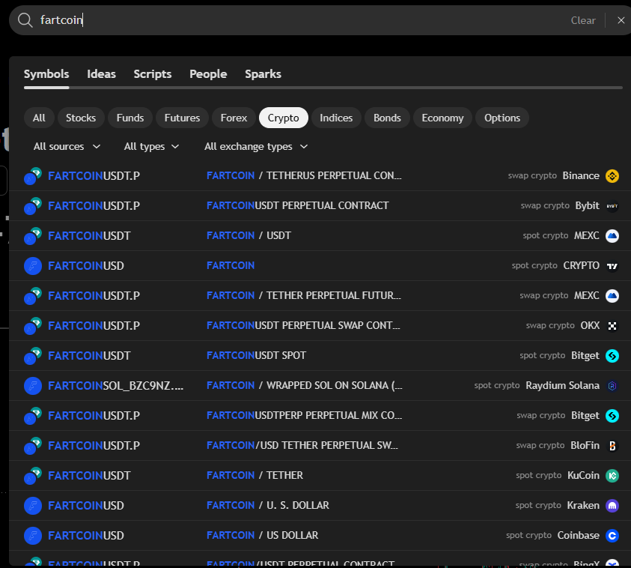Screen dimensions: 631x568
Task: Open the All sources dropdown
Action: coord(67,146)
